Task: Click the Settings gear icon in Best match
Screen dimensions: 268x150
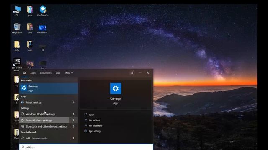Action: (24, 88)
